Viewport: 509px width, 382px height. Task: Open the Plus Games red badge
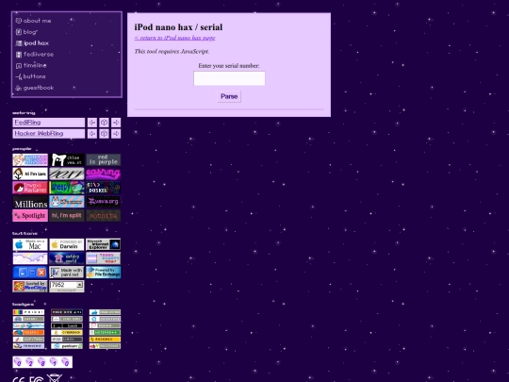point(30,188)
